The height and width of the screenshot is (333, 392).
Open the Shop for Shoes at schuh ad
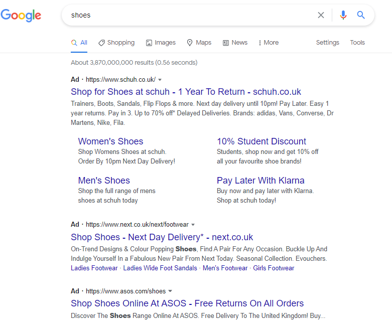186,92
